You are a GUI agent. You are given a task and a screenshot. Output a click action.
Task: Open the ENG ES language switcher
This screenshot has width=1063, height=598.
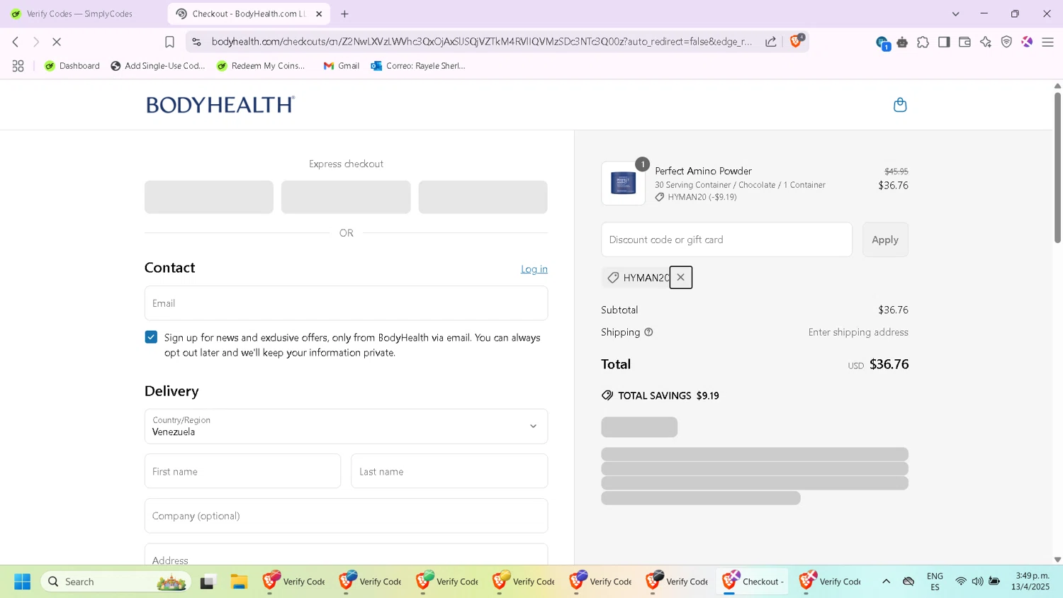[x=935, y=582]
